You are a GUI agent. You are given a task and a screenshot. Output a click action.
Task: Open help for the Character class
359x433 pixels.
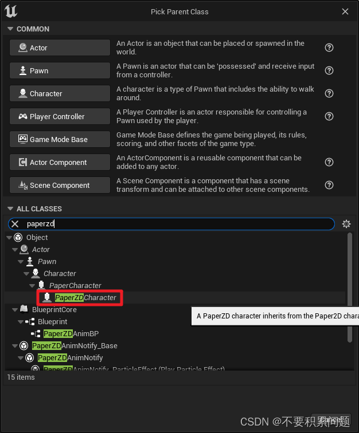[329, 93]
